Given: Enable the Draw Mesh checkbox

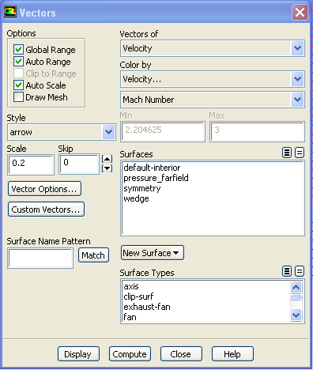Looking at the screenshot, I should tap(18, 97).
